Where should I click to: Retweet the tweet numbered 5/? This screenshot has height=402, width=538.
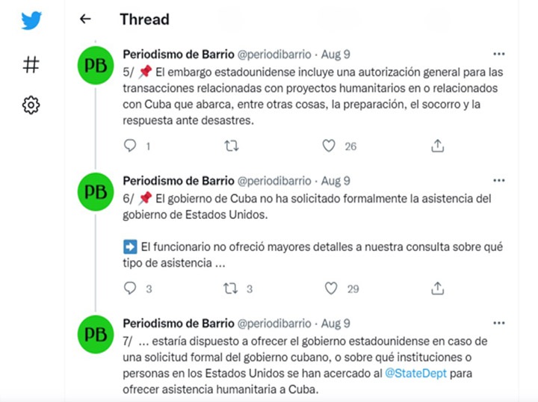pyautogui.click(x=232, y=146)
